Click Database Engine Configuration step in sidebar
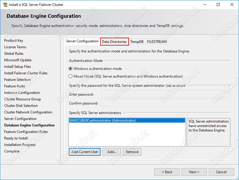 29,125
